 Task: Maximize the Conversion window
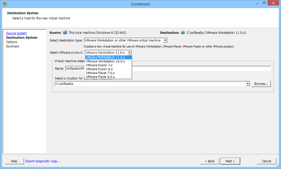[264, 3]
